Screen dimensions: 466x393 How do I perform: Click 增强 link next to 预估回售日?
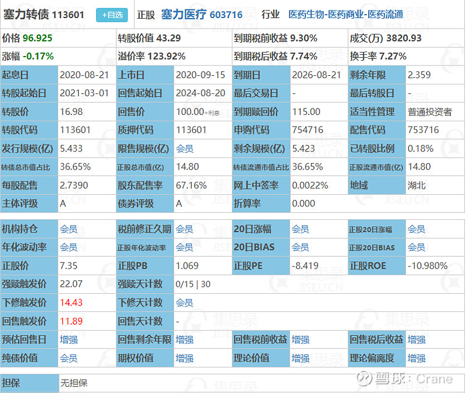tap(69, 339)
